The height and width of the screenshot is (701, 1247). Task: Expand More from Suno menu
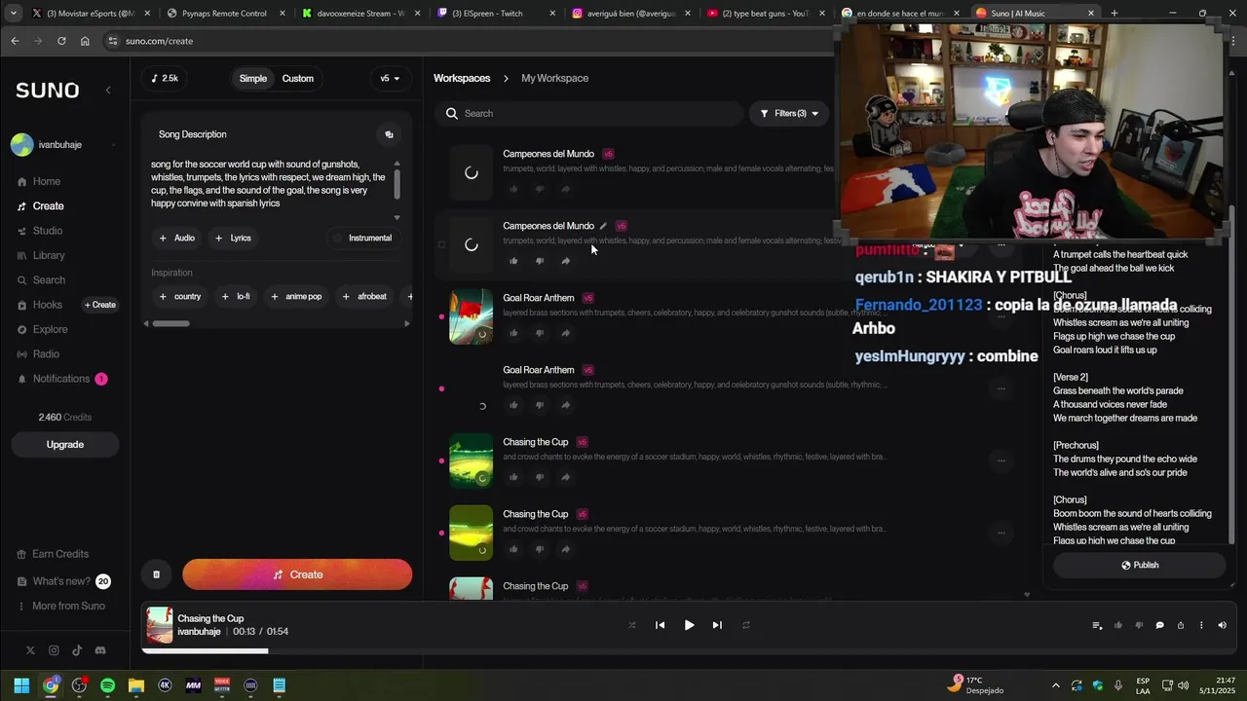pyautogui.click(x=68, y=606)
